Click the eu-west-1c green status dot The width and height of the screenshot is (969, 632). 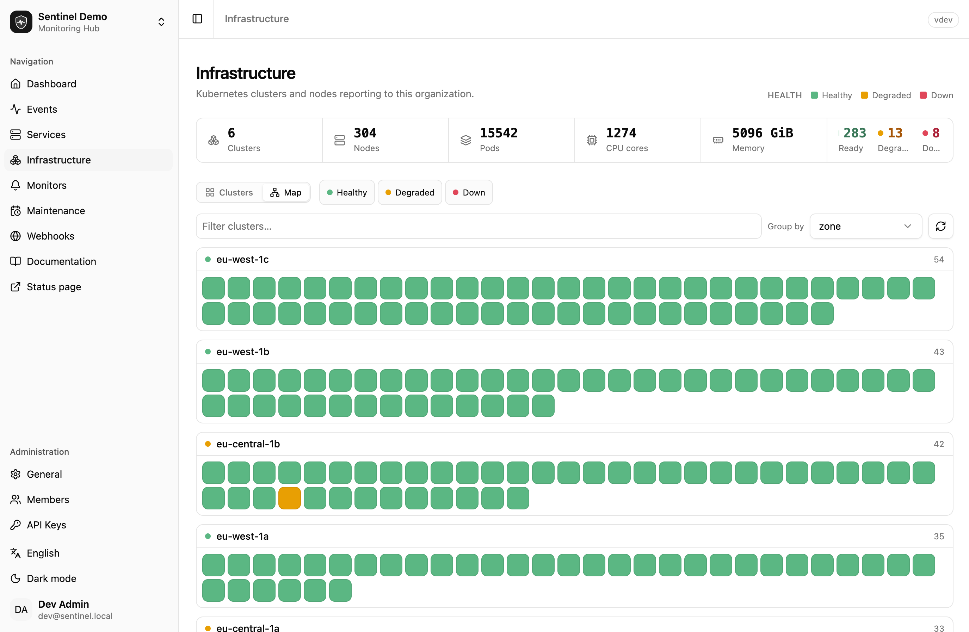tap(208, 260)
